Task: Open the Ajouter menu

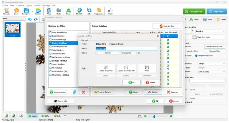Action: [29, 5]
